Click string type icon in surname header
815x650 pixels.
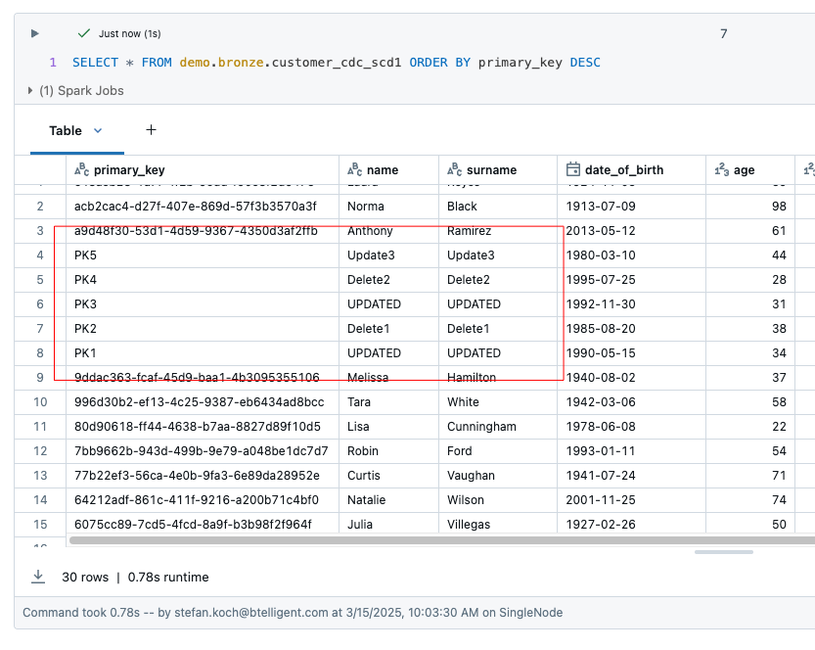(455, 169)
